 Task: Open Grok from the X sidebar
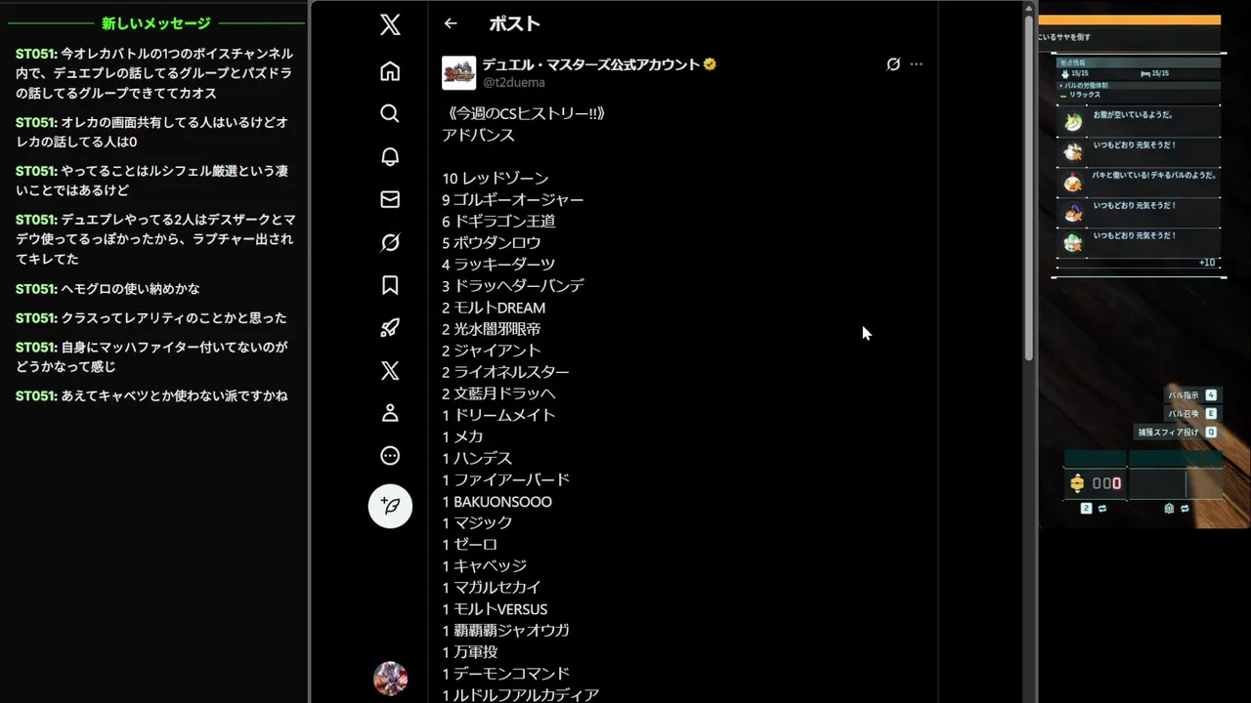[x=390, y=242]
